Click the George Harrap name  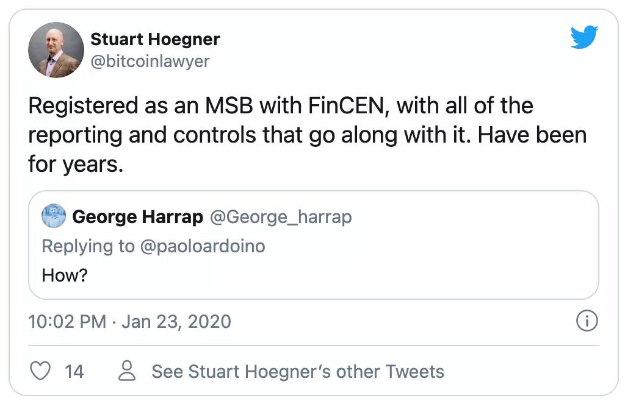(137, 216)
